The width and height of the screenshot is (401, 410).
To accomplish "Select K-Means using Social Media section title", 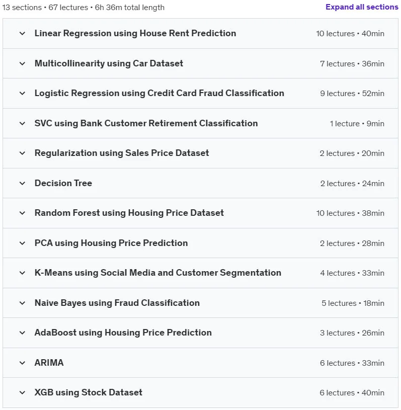I will [x=157, y=273].
